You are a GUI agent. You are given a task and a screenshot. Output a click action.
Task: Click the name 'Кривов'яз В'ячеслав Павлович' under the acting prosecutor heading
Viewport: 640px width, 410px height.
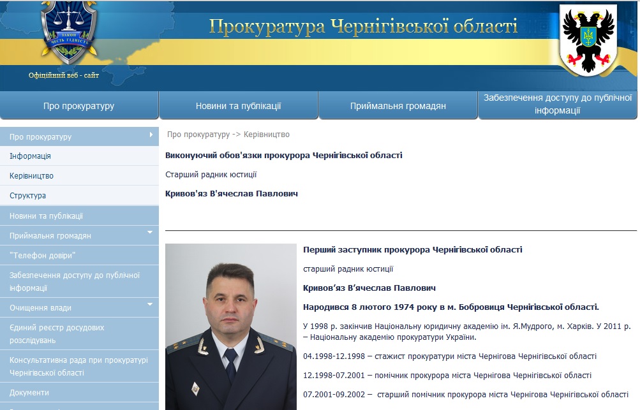232,193
